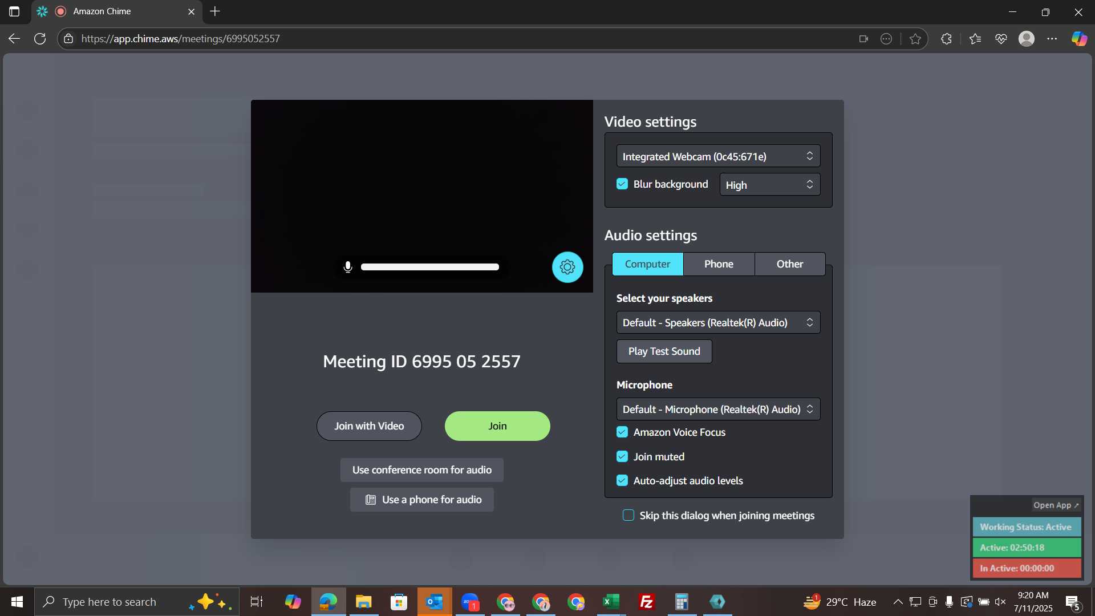
Task: Open the speakers selection dropdown
Action: click(x=718, y=322)
